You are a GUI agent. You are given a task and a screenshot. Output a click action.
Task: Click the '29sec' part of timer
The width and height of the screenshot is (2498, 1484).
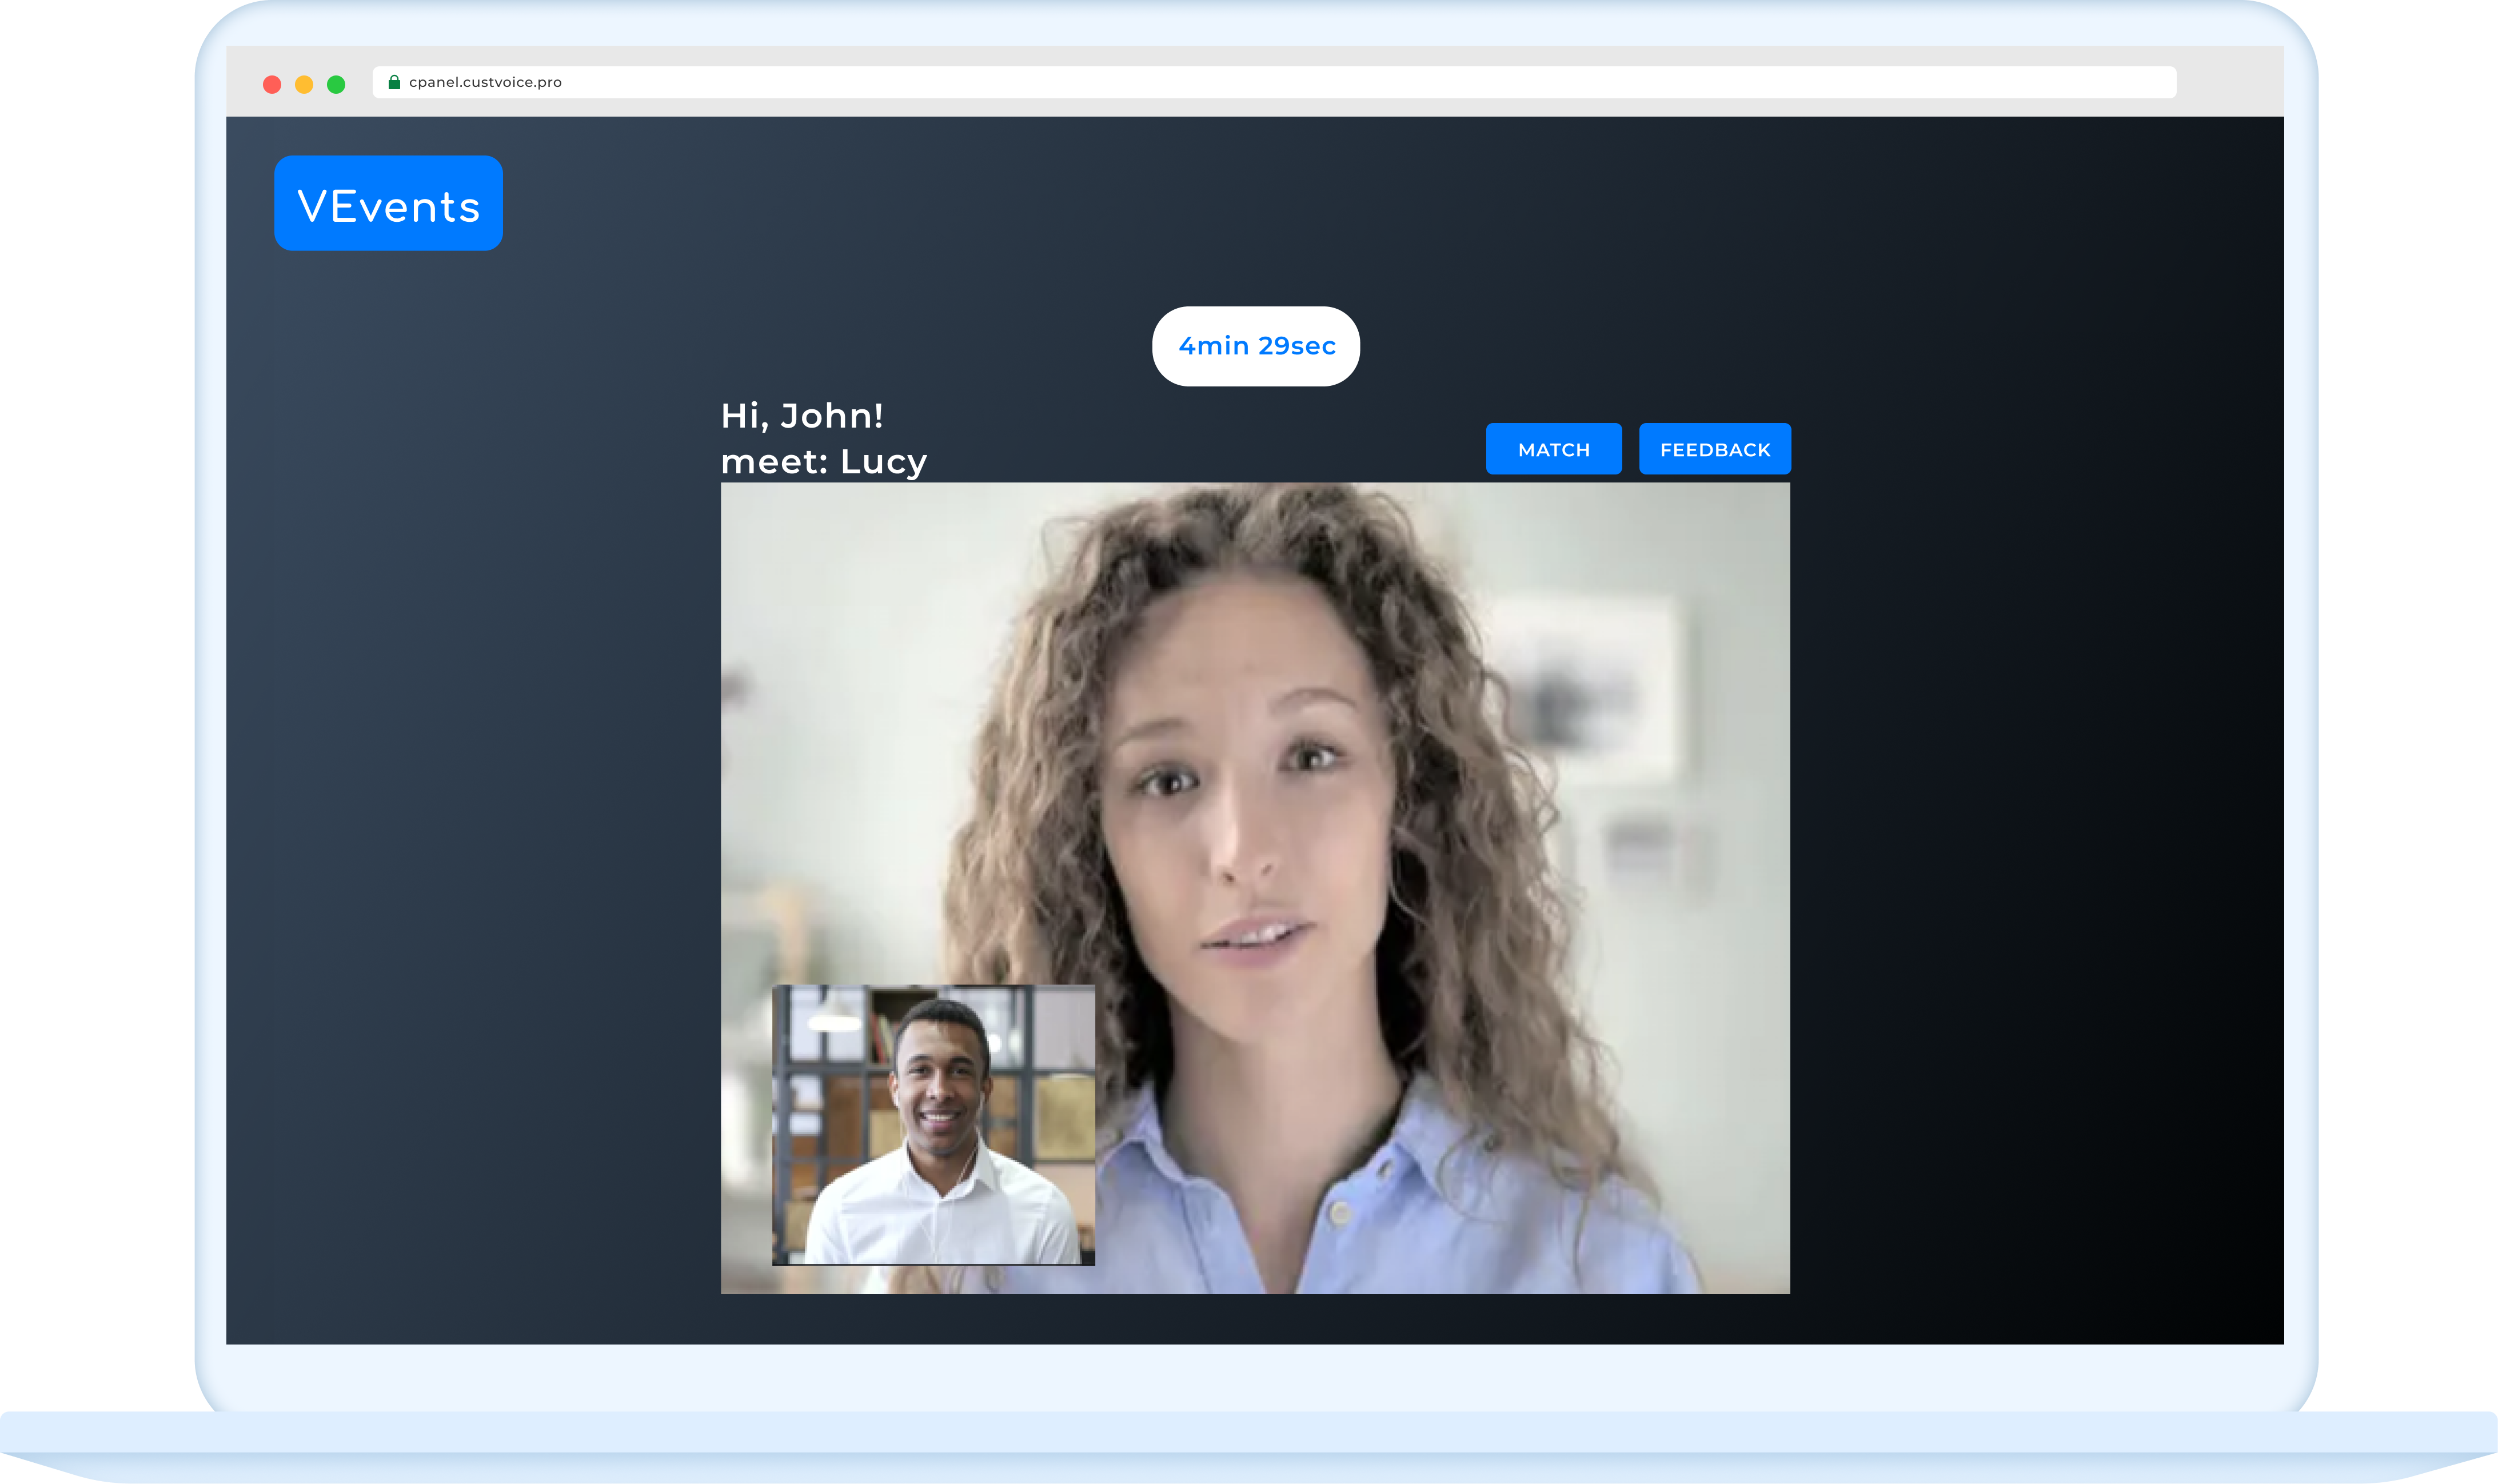pyautogui.click(x=1297, y=346)
